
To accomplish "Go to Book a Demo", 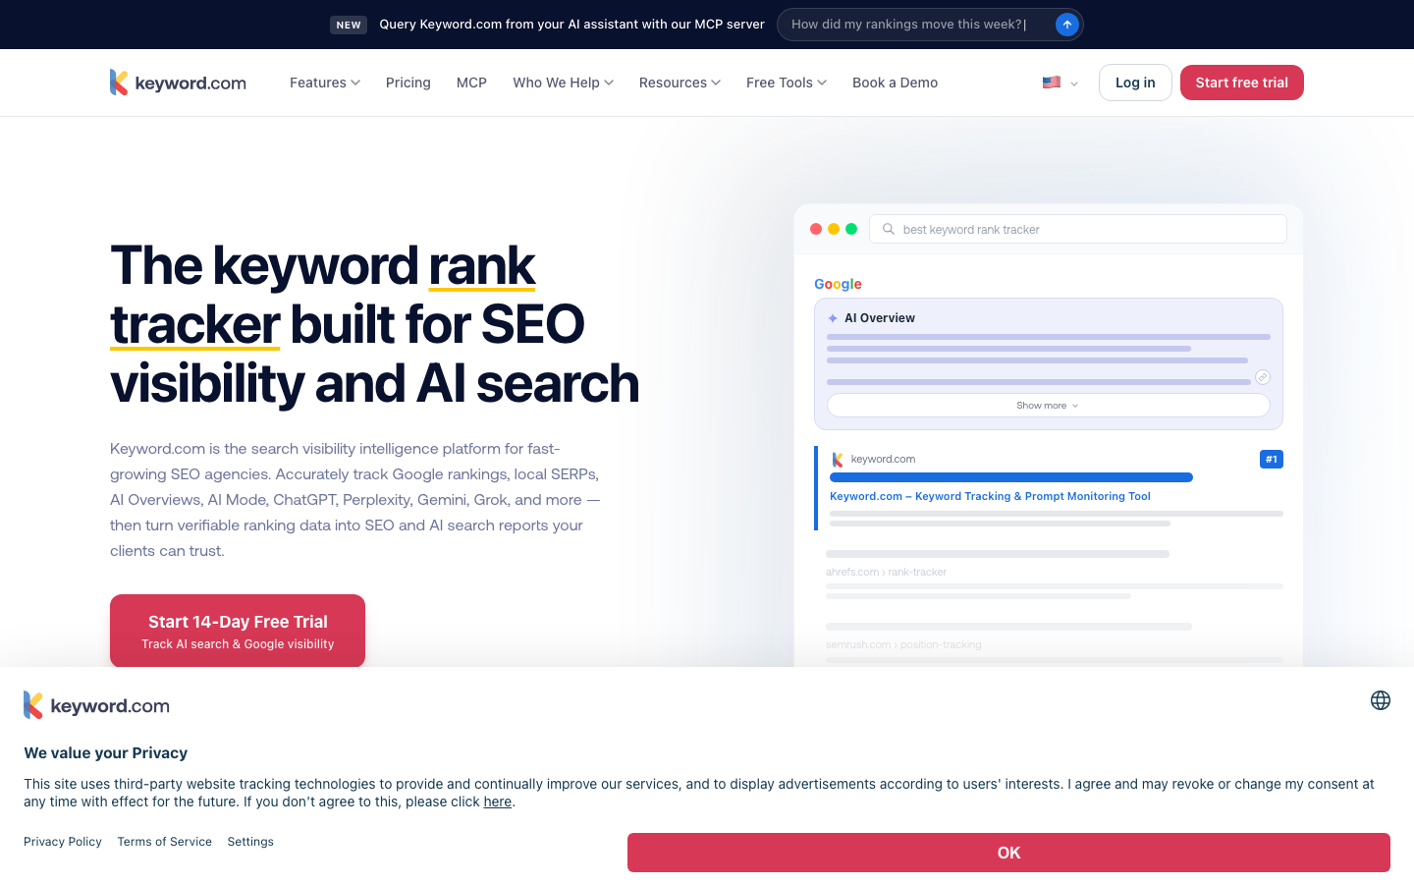I will point(895,83).
